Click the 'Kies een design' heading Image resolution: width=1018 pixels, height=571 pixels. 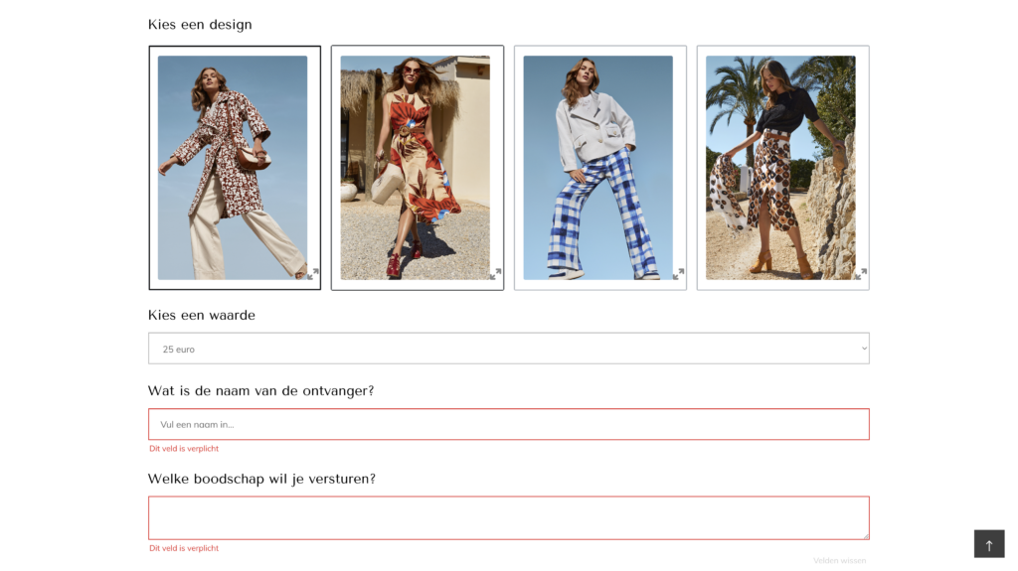(x=200, y=25)
